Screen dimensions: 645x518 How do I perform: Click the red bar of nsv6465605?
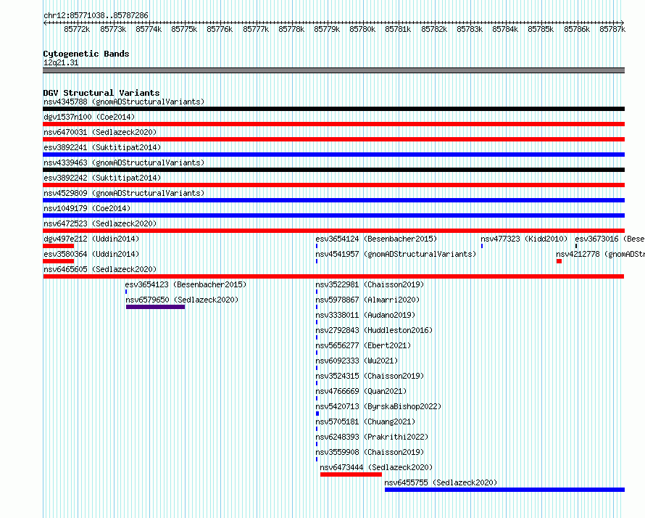pos(333,276)
